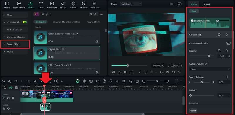This screenshot has height=115, width=235.
Task: Select the All Results filter
Action: (40, 22)
